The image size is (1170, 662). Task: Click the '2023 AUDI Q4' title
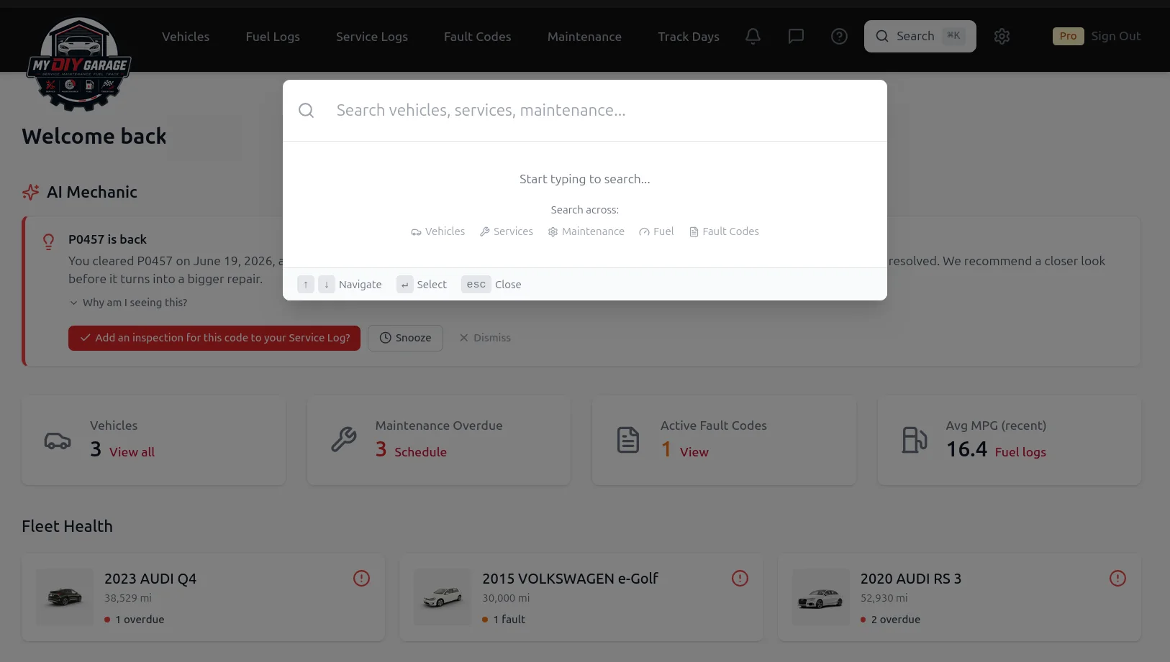(x=150, y=579)
